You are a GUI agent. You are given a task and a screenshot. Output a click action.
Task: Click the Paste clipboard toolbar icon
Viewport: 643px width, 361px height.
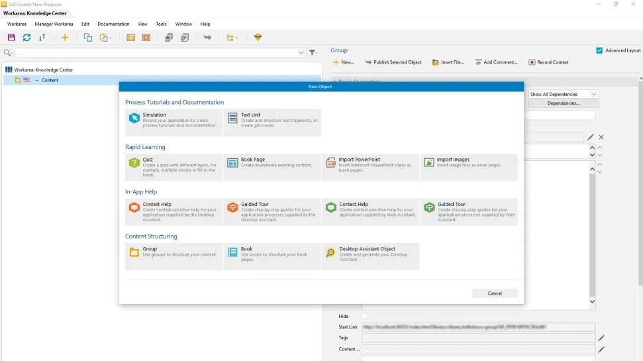coord(105,37)
